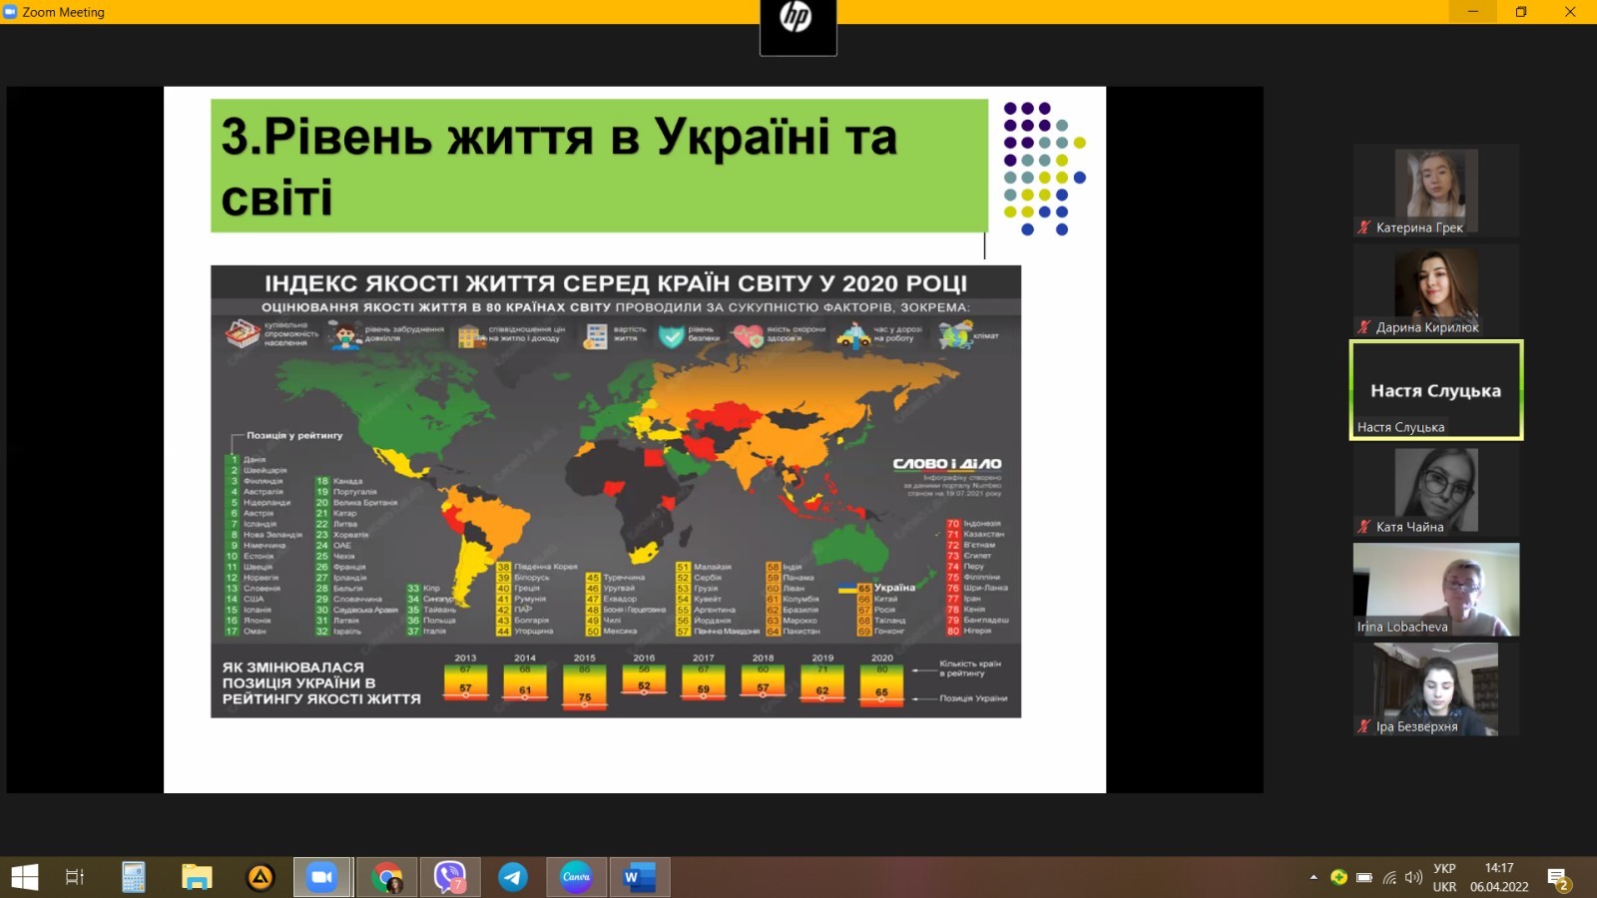Open File Explorer from the taskbar

click(197, 877)
